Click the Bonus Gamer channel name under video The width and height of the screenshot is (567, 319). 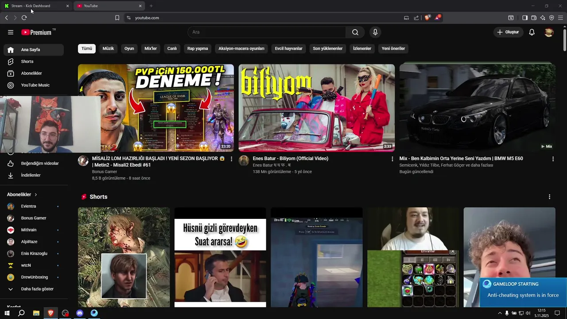click(105, 172)
